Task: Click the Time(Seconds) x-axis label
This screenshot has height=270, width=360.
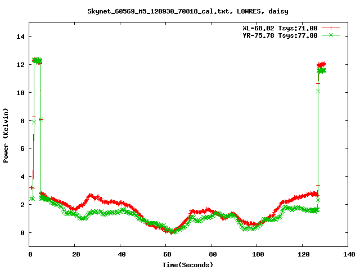Action: click(x=188, y=265)
